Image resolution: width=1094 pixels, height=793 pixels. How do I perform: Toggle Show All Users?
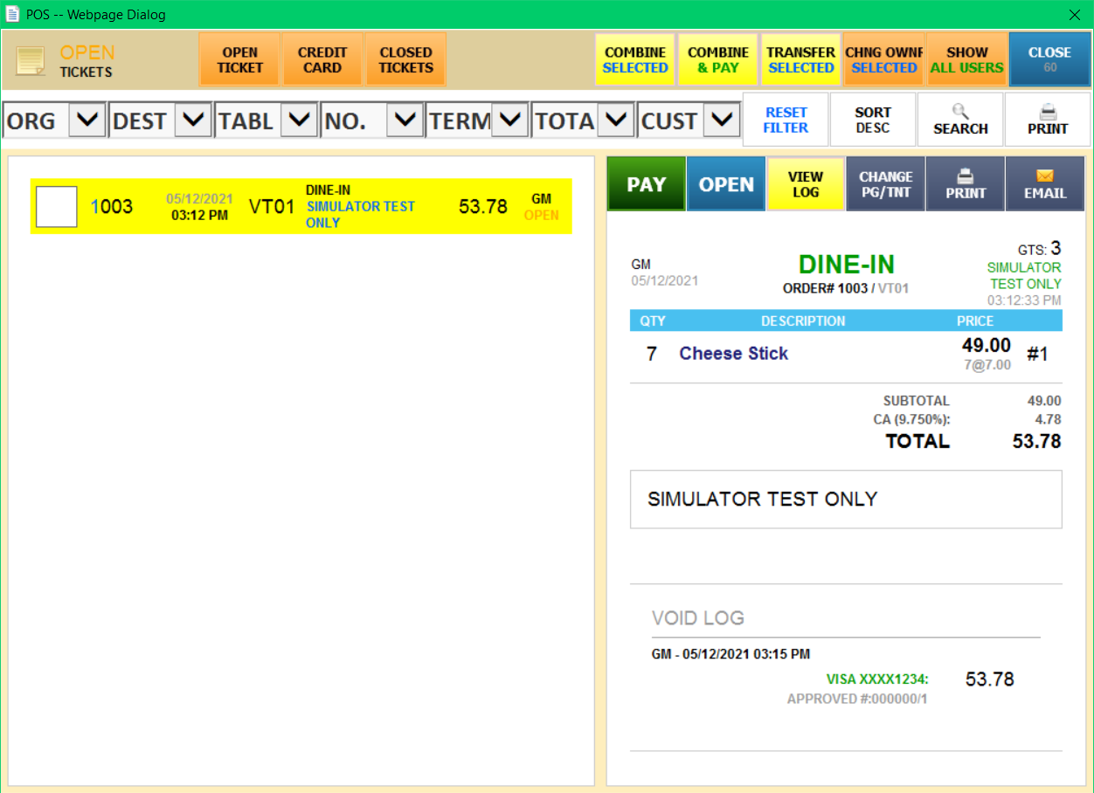(966, 59)
